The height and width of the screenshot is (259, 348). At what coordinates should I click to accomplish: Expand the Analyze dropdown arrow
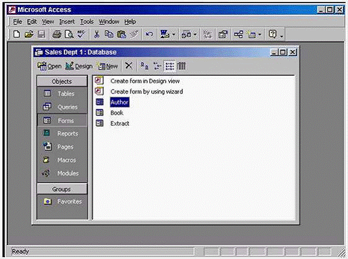pyautogui.click(x=195, y=35)
